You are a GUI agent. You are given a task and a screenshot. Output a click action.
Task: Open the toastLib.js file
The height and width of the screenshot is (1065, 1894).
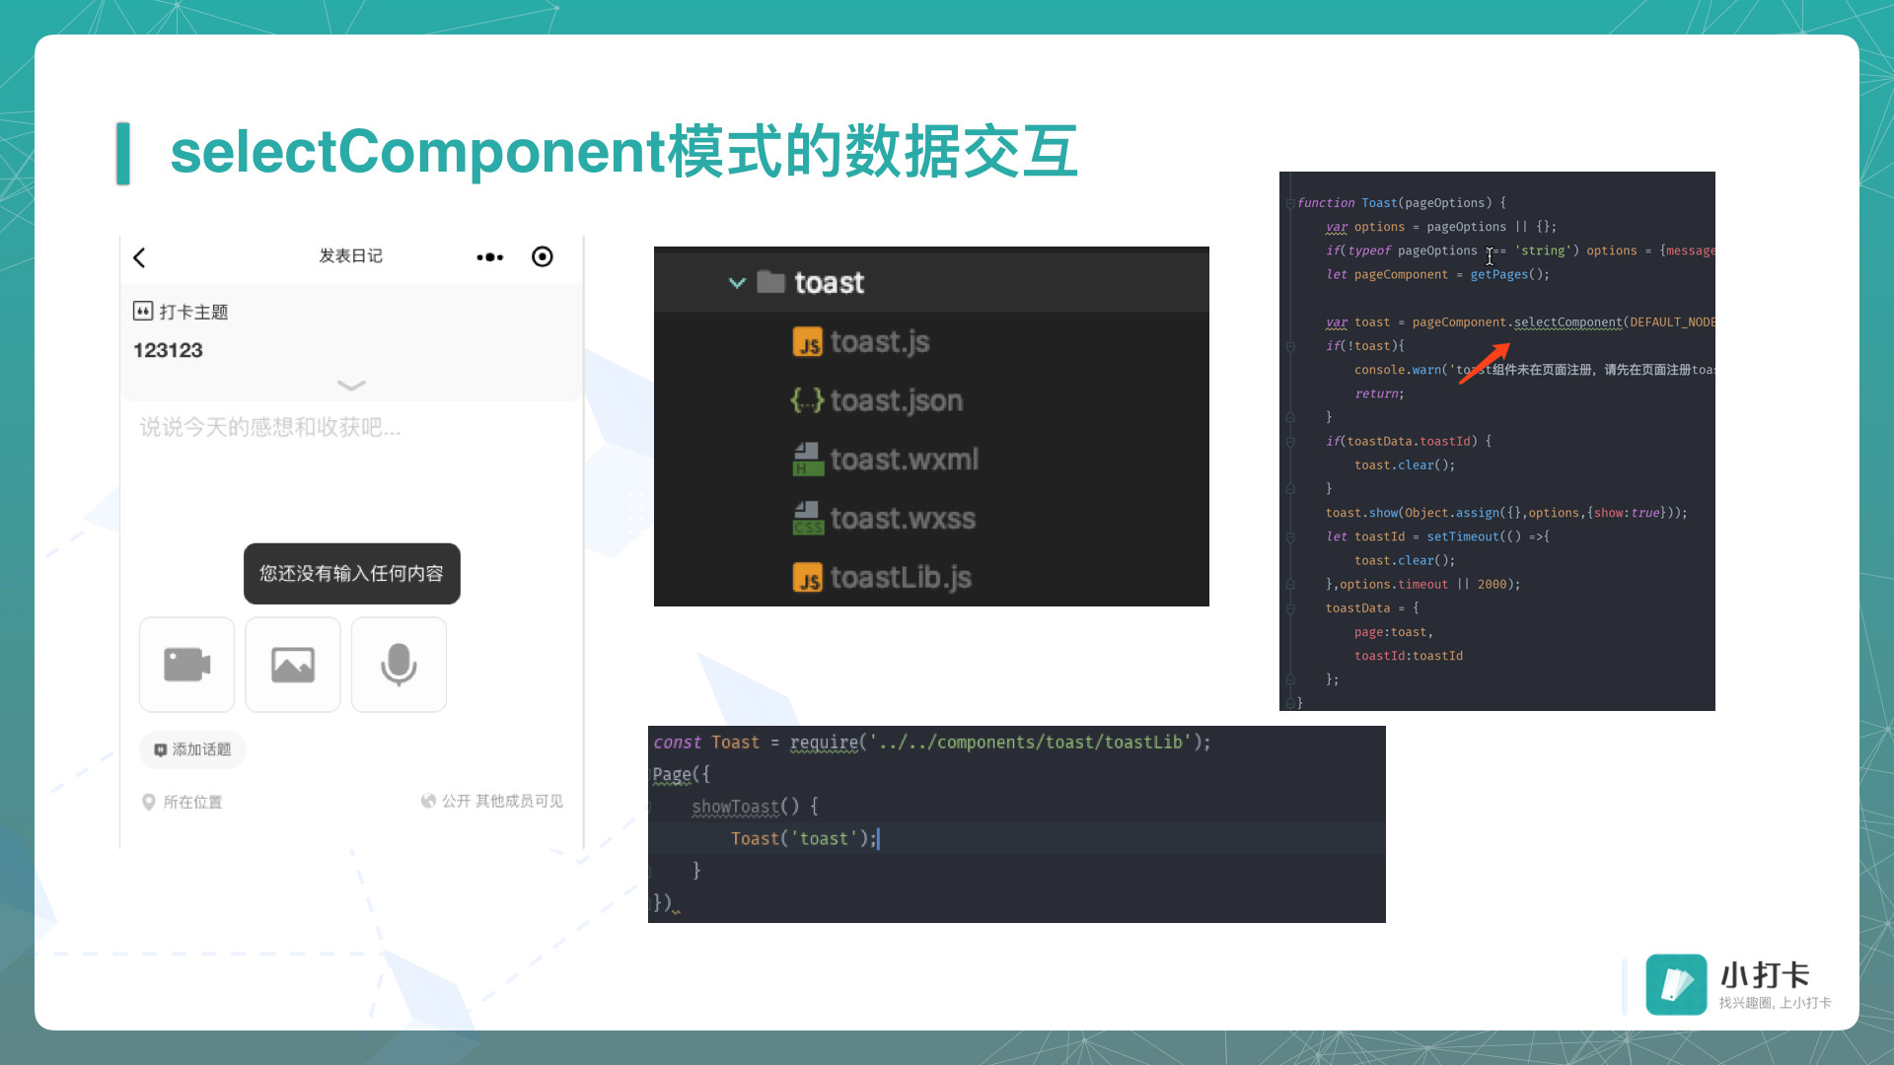[901, 578]
